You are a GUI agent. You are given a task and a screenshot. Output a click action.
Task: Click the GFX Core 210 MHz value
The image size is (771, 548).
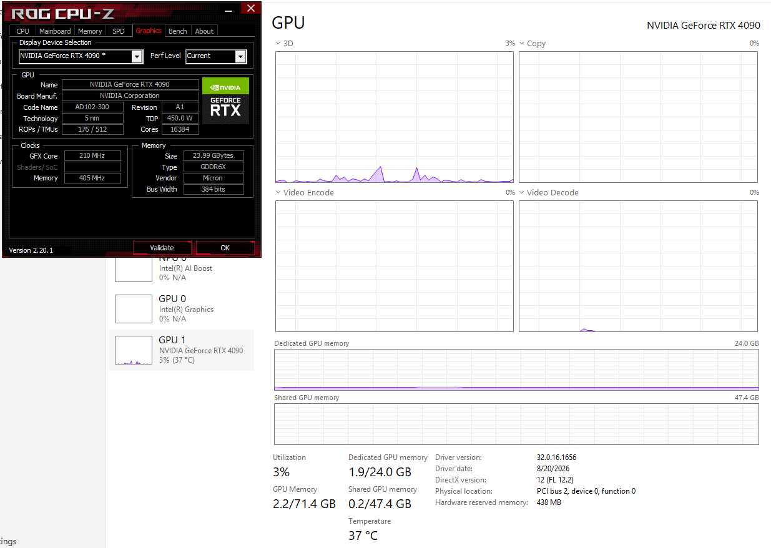pyautogui.click(x=92, y=155)
